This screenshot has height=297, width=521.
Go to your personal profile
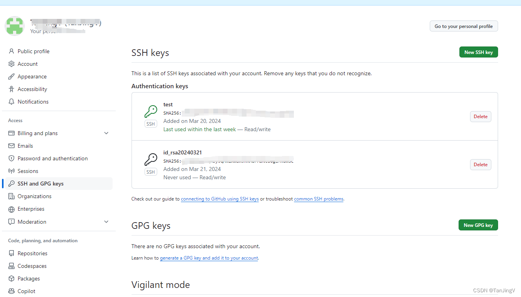coord(464,26)
